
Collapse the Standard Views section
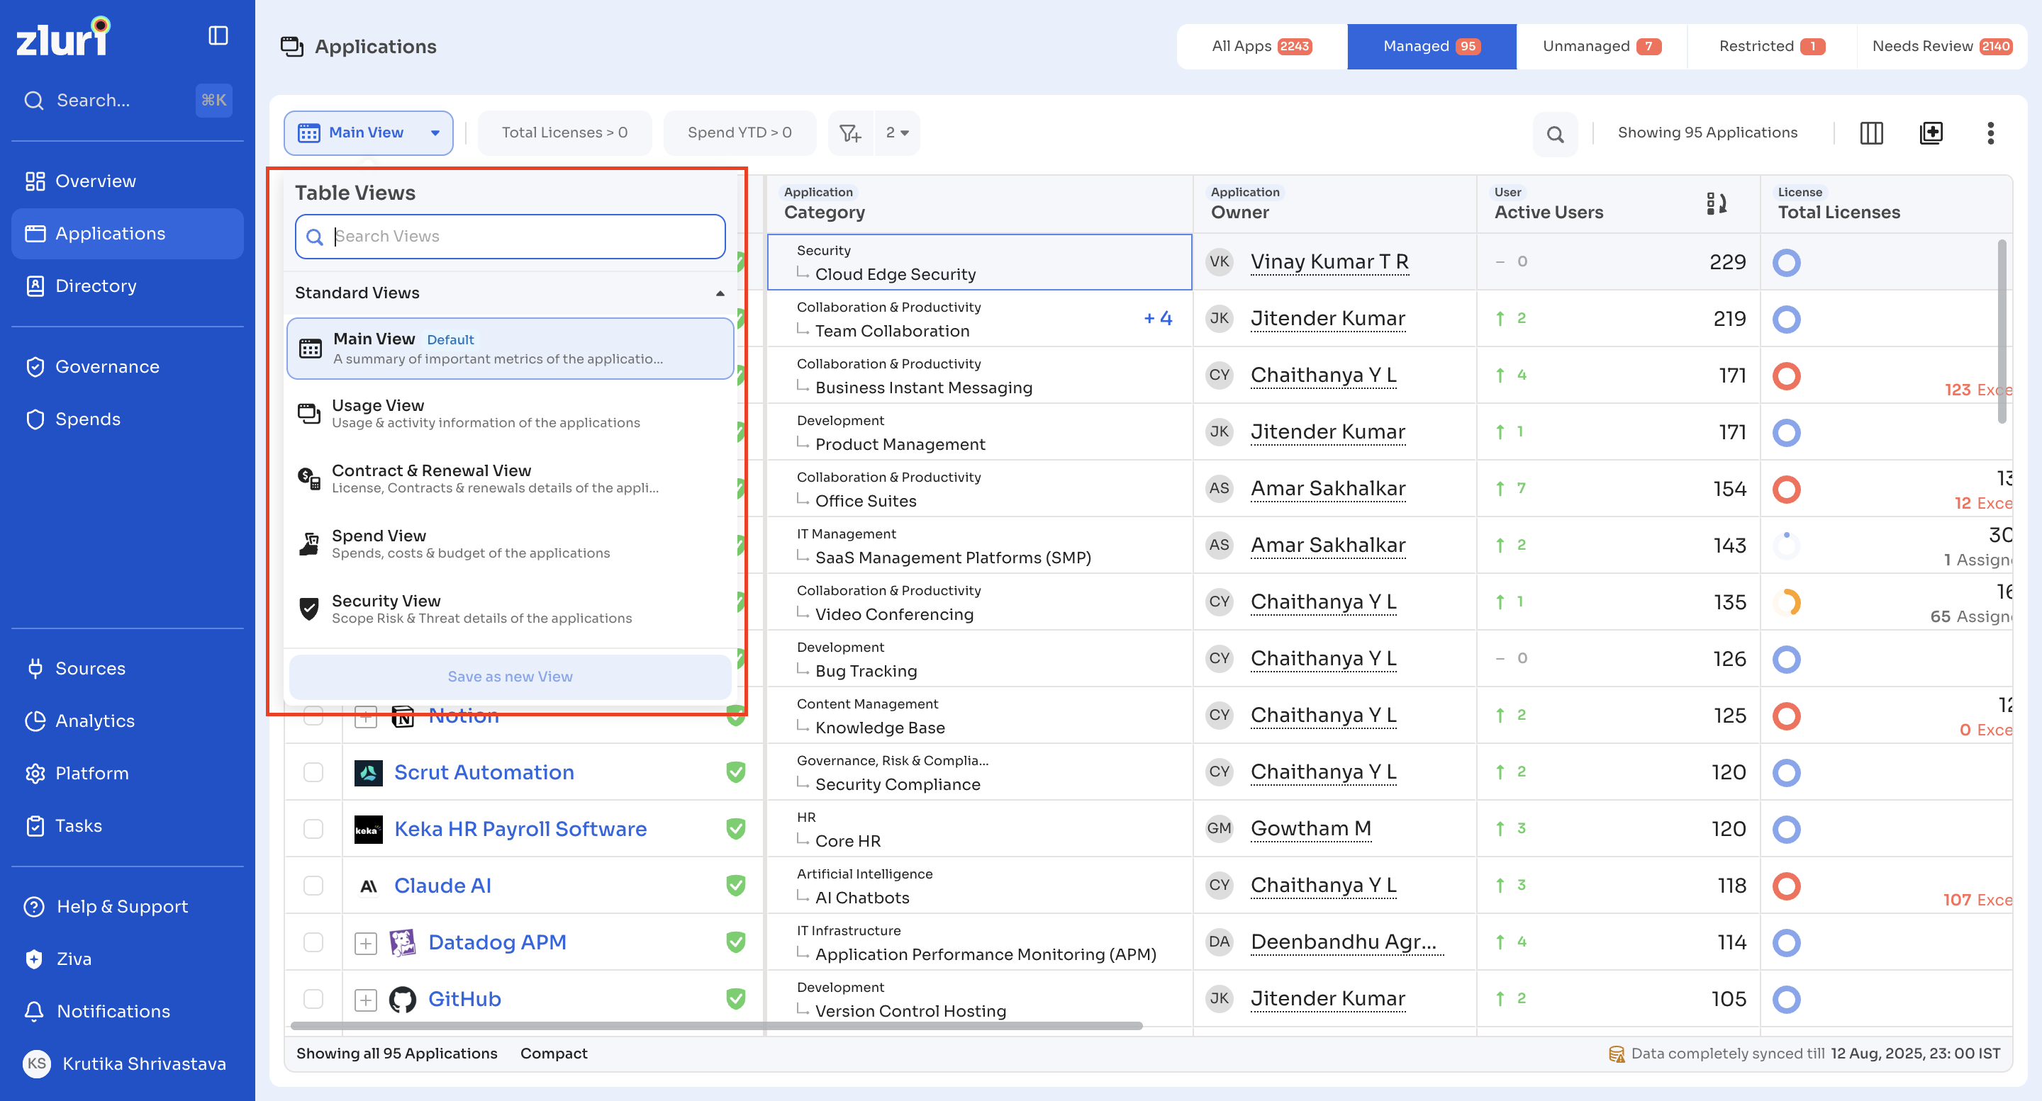720,294
